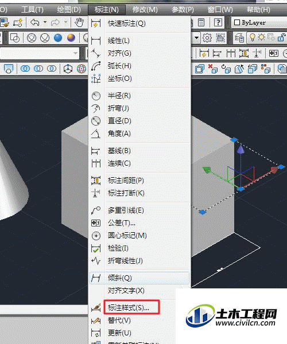Click dimension break toolbar icon
The width and height of the screenshot is (287, 344).
tap(257, 53)
